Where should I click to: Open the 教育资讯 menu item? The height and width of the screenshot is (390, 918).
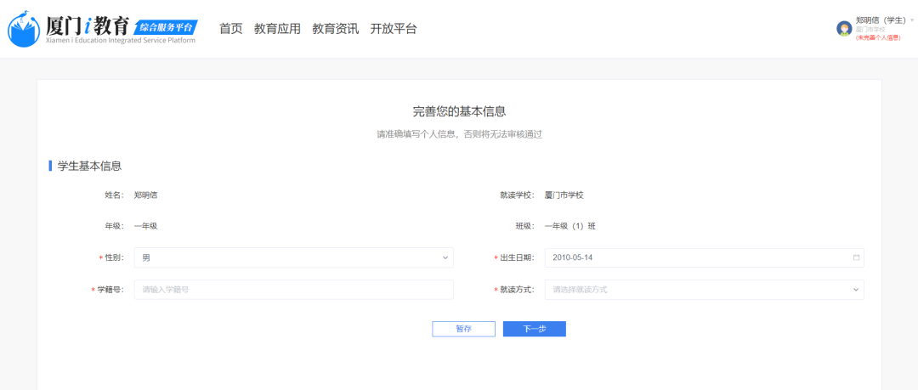pyautogui.click(x=335, y=29)
